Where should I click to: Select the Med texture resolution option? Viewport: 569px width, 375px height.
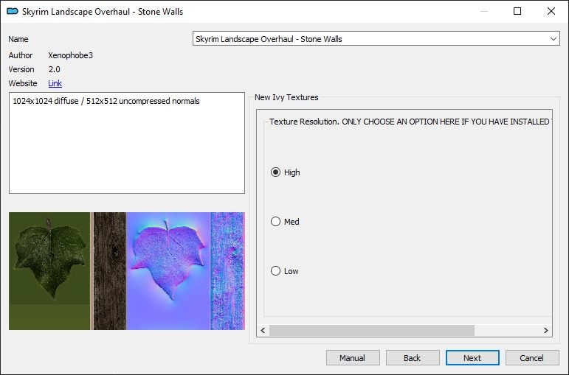point(285,221)
